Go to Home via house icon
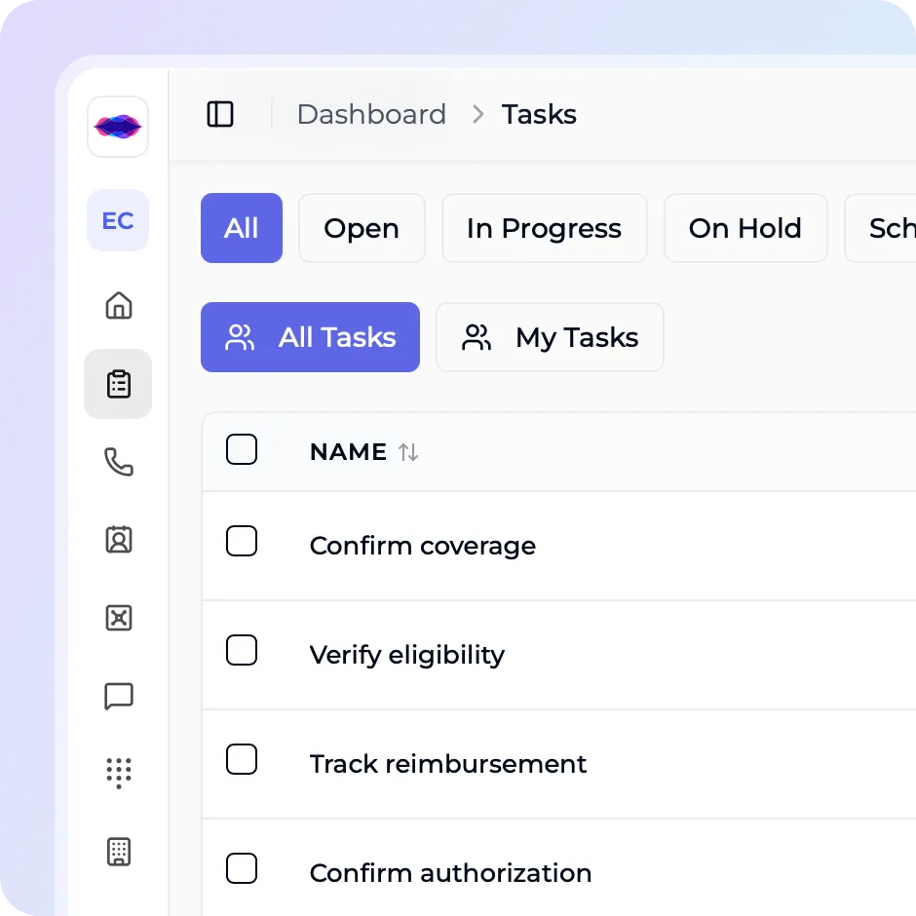 tap(119, 305)
